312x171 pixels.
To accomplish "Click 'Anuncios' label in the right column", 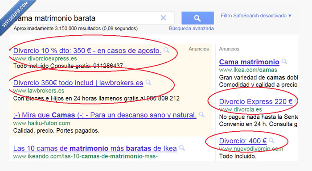I will [x=229, y=49].
